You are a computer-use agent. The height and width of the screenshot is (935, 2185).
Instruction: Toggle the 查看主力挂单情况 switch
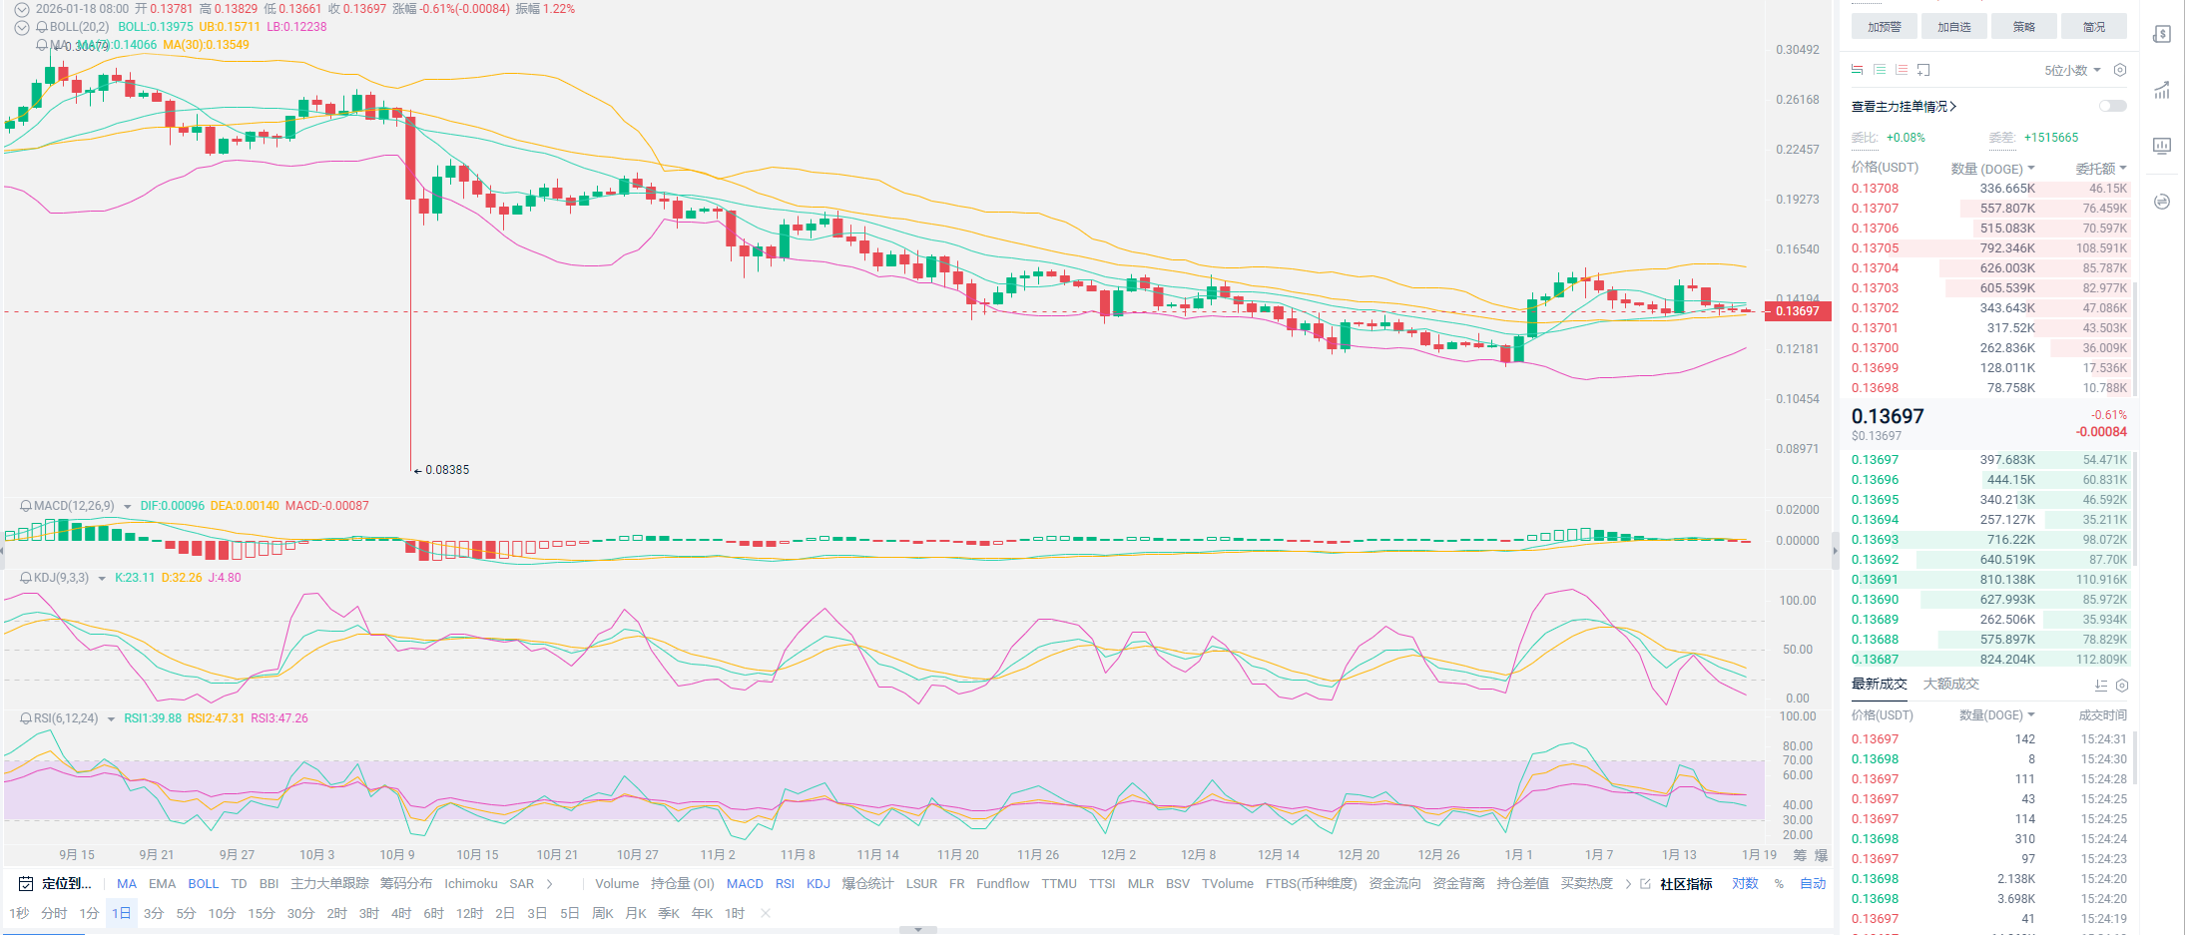(x=2112, y=106)
